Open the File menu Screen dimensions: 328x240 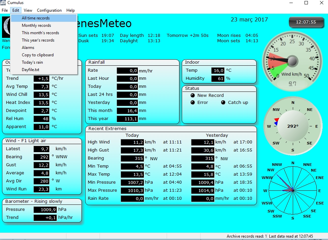5,10
